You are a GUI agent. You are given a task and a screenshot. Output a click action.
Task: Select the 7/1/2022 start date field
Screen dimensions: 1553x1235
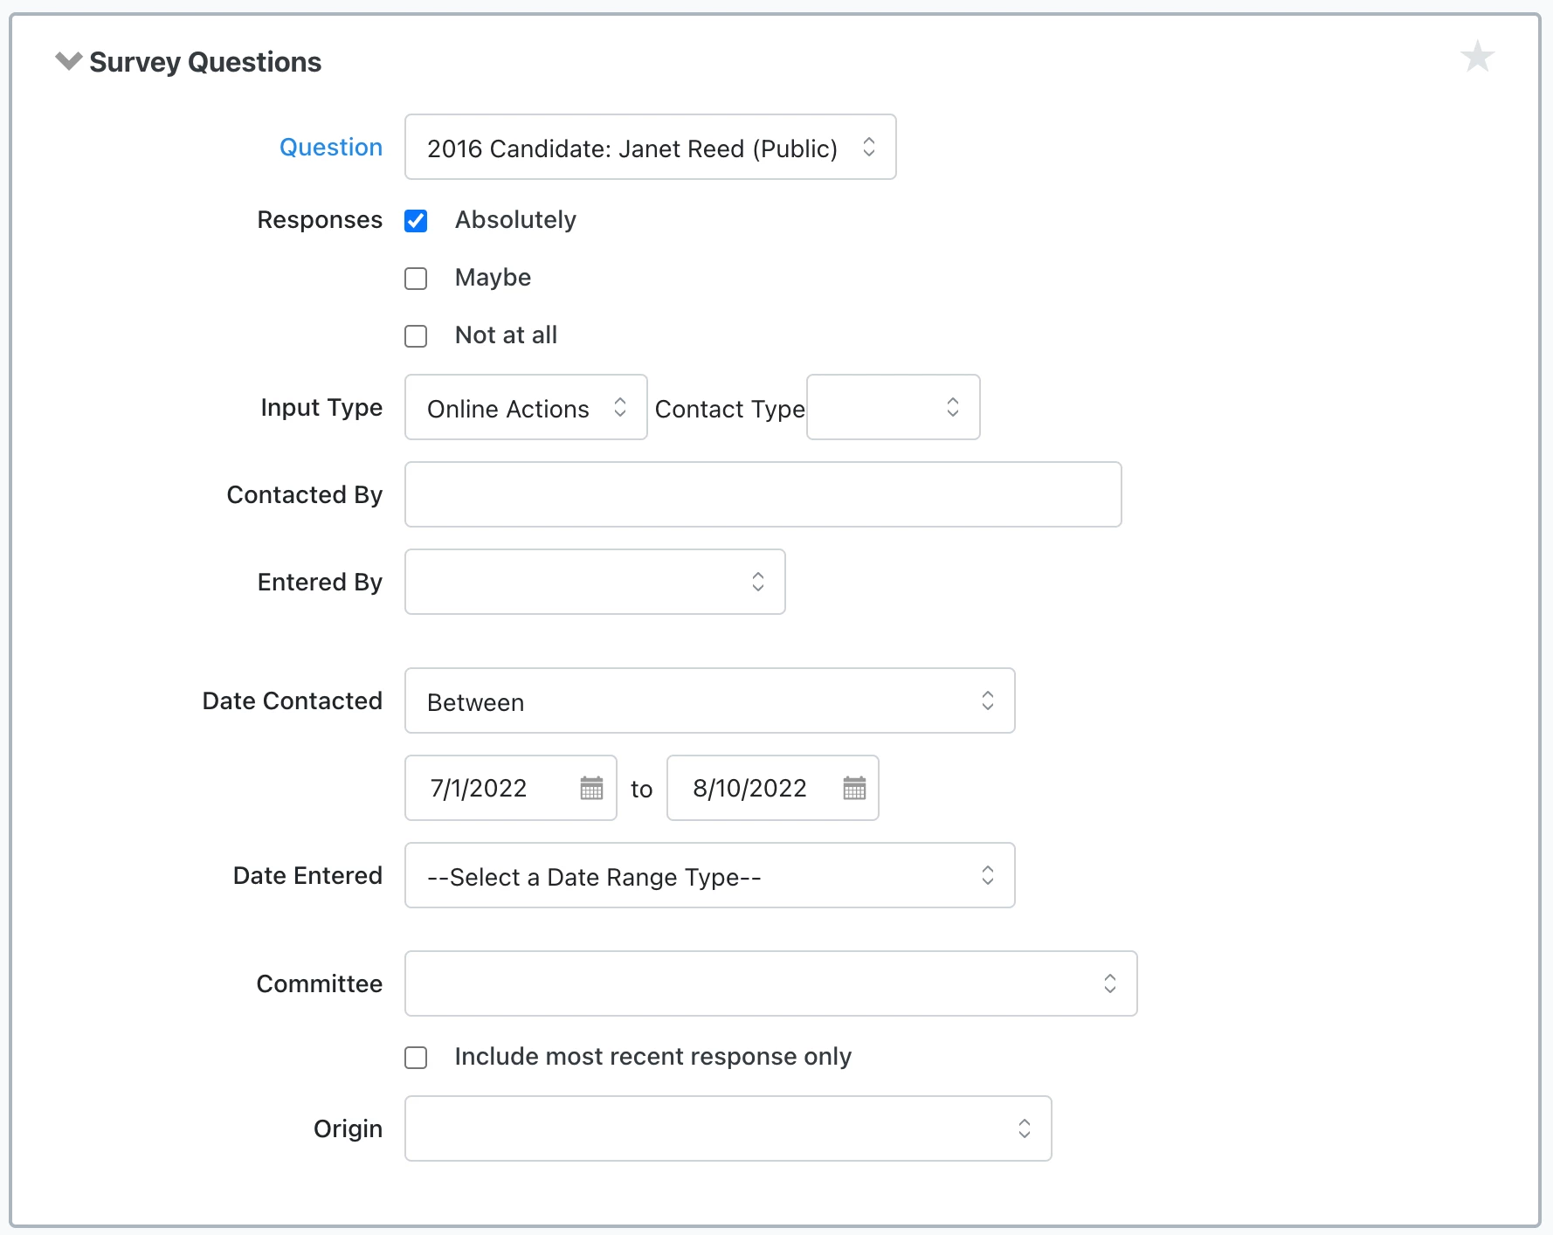pyautogui.click(x=489, y=788)
